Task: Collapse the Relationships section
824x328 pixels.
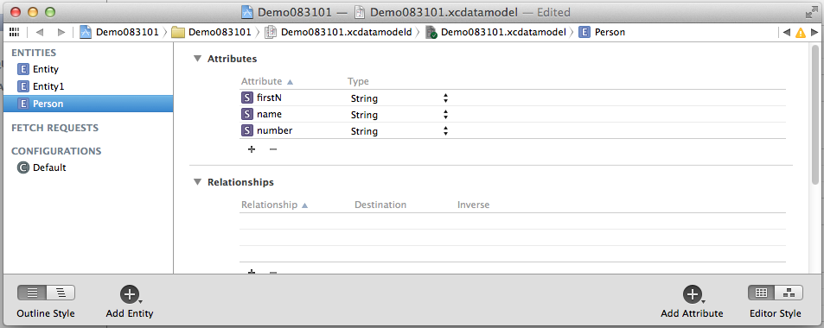Action: (x=198, y=182)
